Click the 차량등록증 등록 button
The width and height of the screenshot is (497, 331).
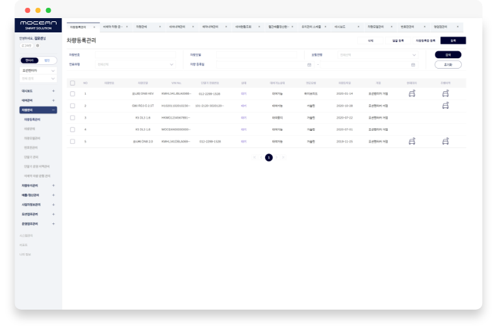tap(426, 40)
